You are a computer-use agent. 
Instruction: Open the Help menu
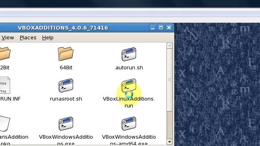tap(48, 38)
